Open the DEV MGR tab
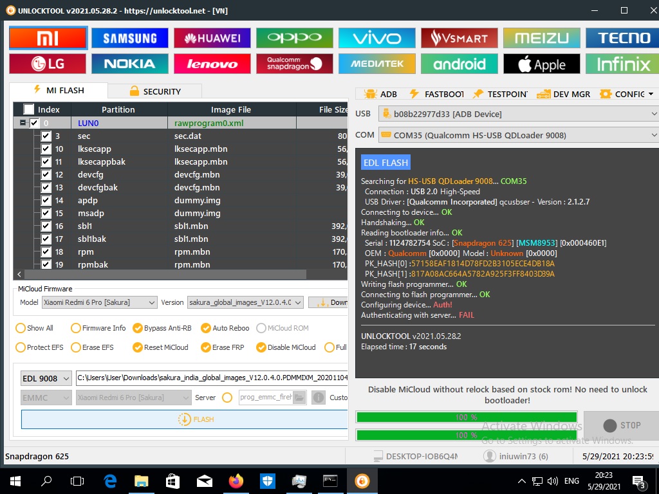The width and height of the screenshot is (659, 494). coord(564,94)
